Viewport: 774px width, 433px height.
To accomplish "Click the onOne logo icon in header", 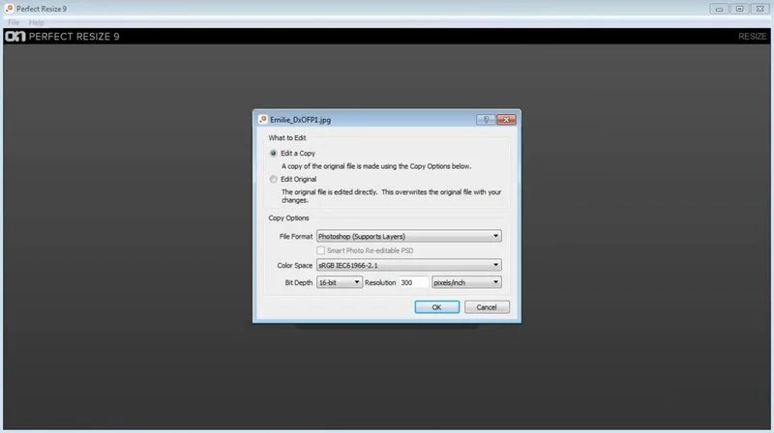I will 15,37.
